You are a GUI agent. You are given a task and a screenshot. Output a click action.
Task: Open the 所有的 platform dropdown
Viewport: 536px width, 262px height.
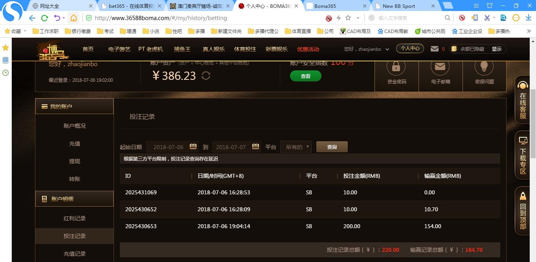pyautogui.click(x=296, y=146)
